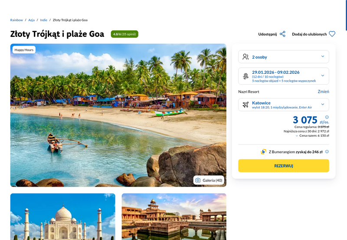
Task: Click the heart icon to add to favorites
Action: [x=332, y=34]
